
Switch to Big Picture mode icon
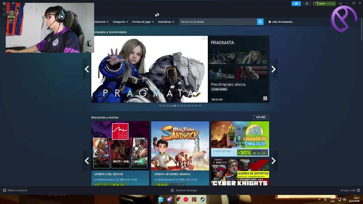[340, 3]
